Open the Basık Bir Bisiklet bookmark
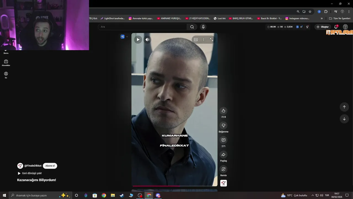 pyautogui.click(x=269, y=19)
